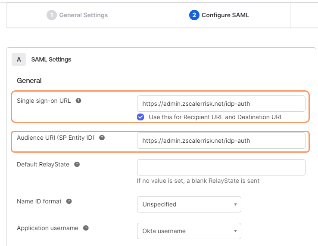This screenshot has width=318, height=246.
Task: Click the Name ID format help icon
Action: point(69,201)
